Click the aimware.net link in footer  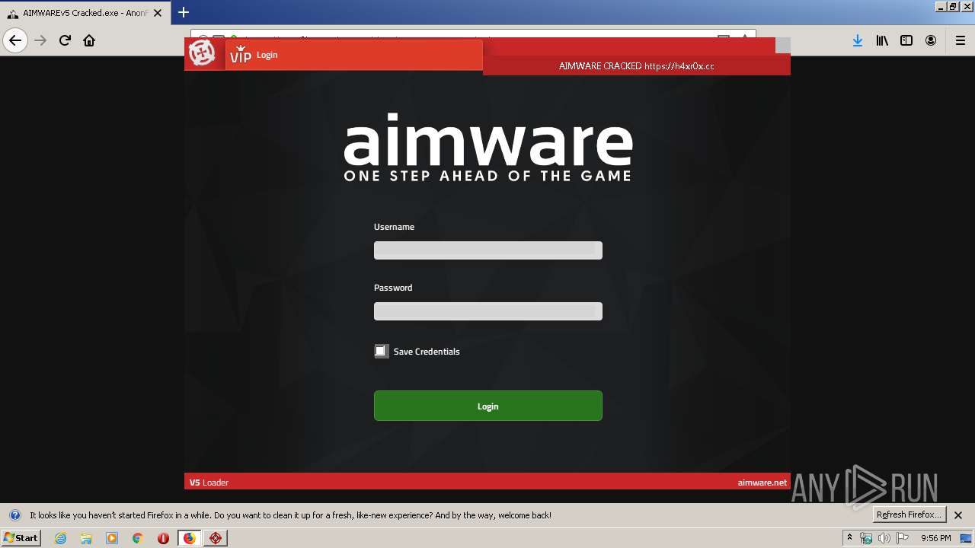[762, 483]
